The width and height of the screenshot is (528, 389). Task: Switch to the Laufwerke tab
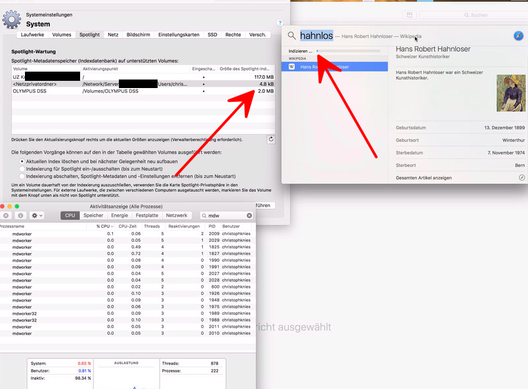32,35
